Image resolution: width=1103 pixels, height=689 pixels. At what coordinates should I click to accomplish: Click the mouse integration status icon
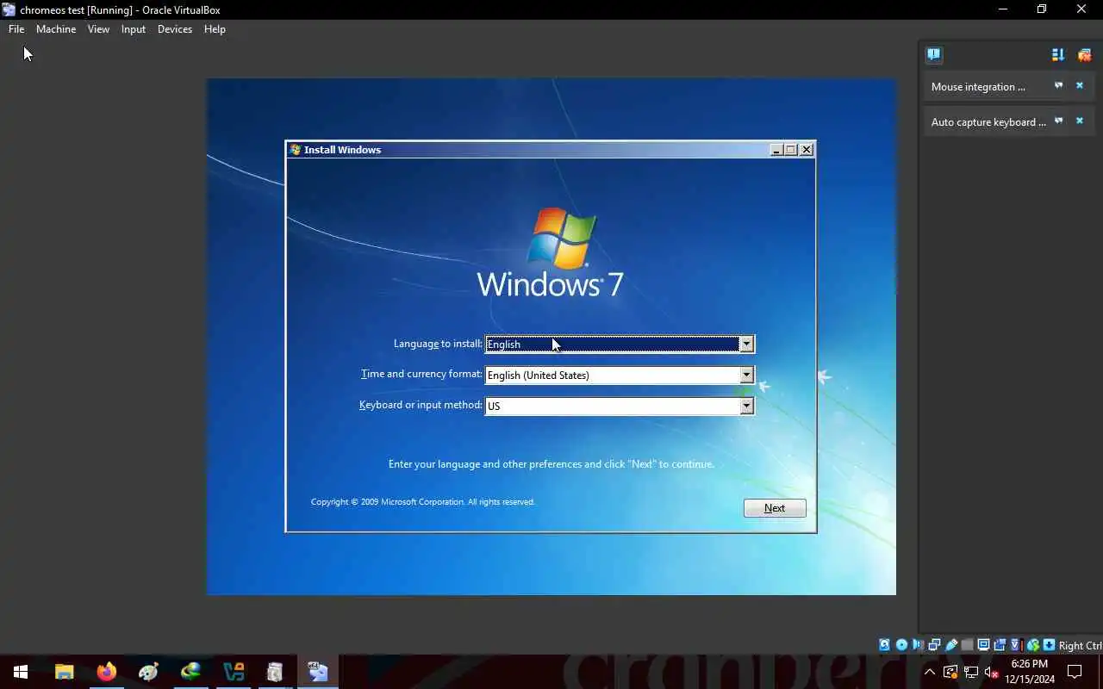[1032, 645]
